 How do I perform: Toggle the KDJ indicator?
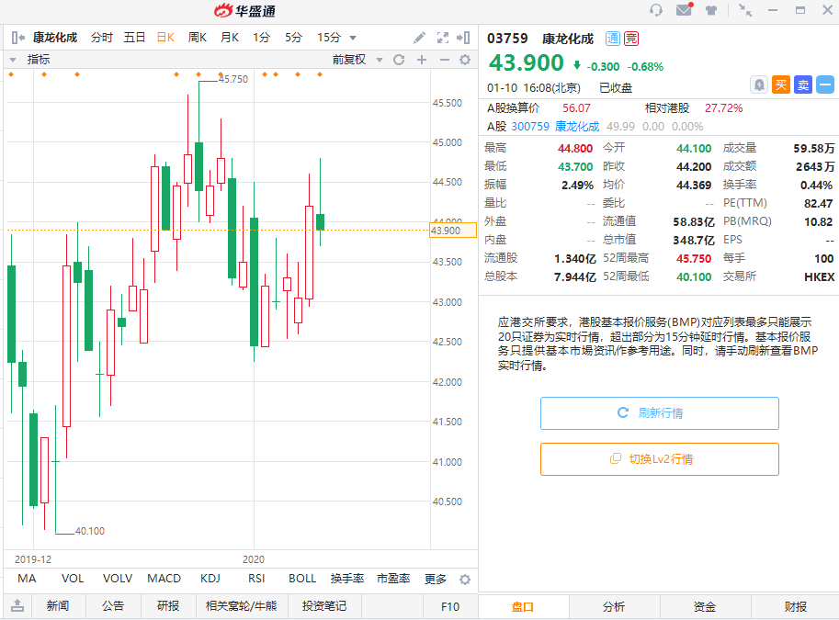point(210,579)
